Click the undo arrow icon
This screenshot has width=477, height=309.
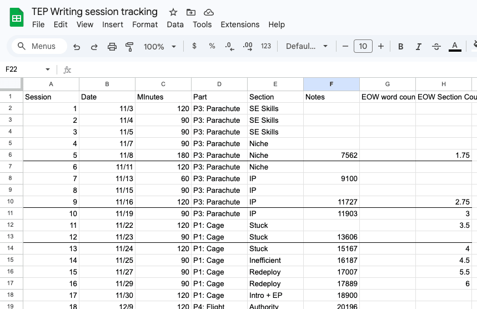77,47
